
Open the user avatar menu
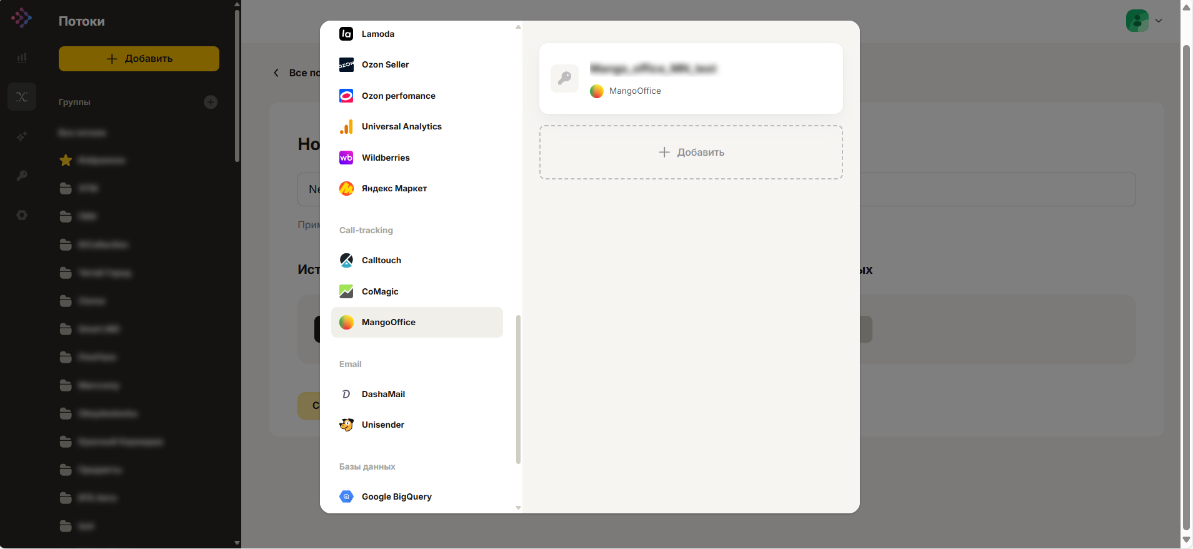tap(1137, 21)
